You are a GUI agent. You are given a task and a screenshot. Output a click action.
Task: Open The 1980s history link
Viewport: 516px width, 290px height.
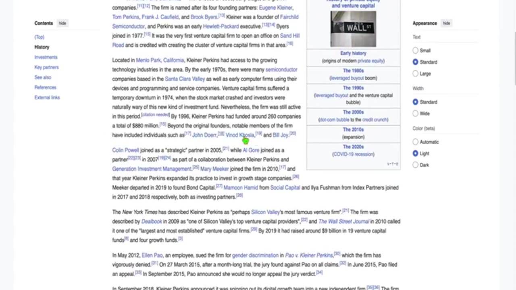(x=353, y=70)
